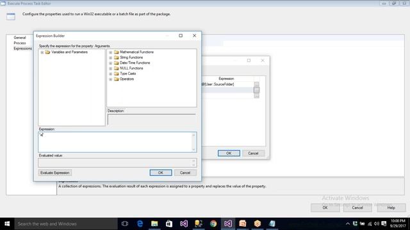Viewport: 410px width, 230px height.
Task: Open the blue notebook app on the taskbar
Action: point(272,224)
